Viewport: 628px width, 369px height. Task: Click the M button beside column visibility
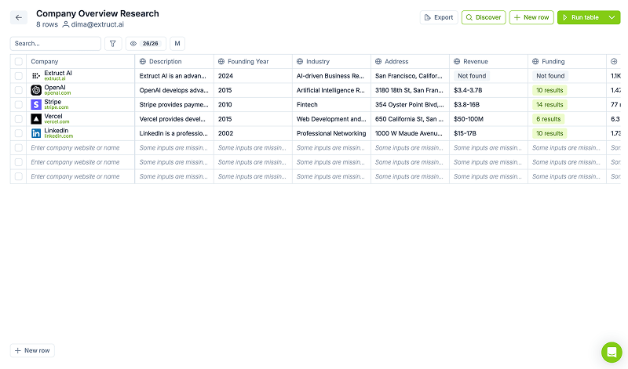(x=177, y=44)
